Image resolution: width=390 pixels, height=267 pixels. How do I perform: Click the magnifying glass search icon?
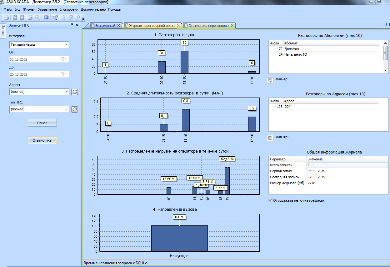(x=37, y=18)
